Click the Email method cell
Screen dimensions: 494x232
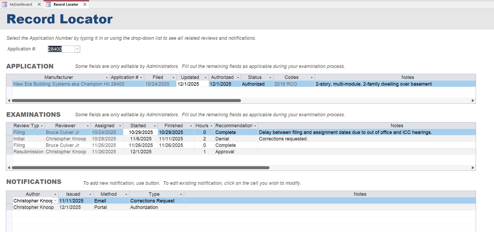point(111,201)
